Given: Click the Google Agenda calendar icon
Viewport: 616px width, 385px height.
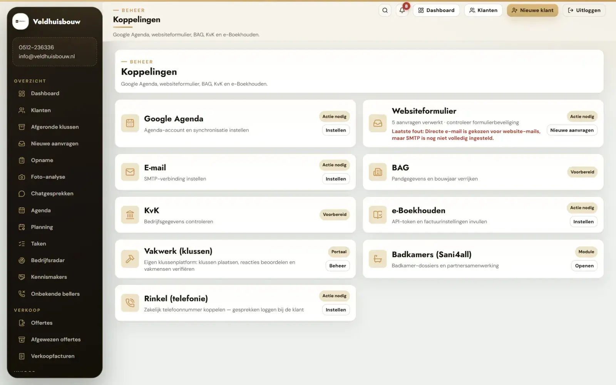Looking at the screenshot, I should pos(130,123).
